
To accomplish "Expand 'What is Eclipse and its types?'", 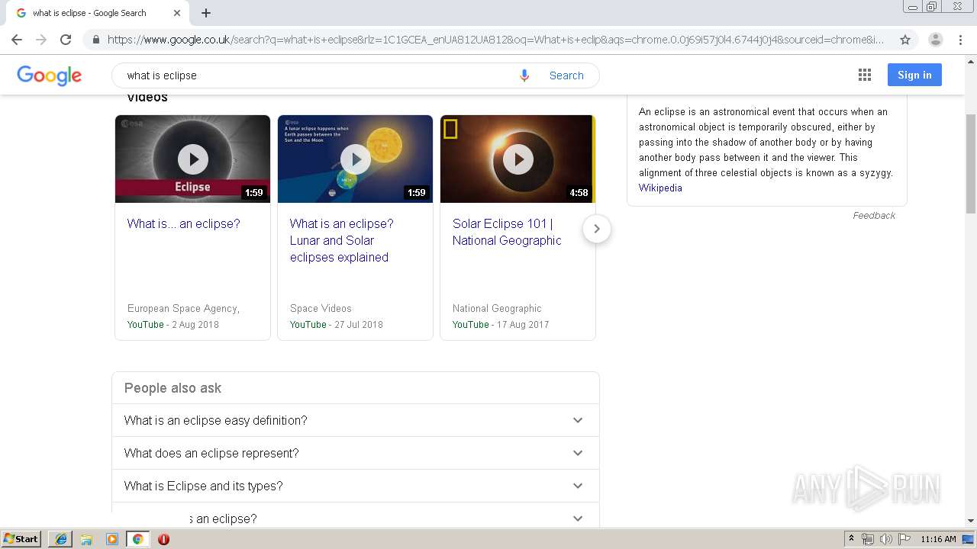I will click(355, 486).
